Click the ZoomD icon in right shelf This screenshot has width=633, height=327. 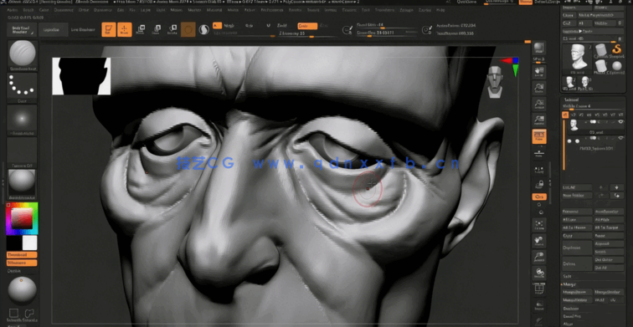pyautogui.click(x=539, y=257)
